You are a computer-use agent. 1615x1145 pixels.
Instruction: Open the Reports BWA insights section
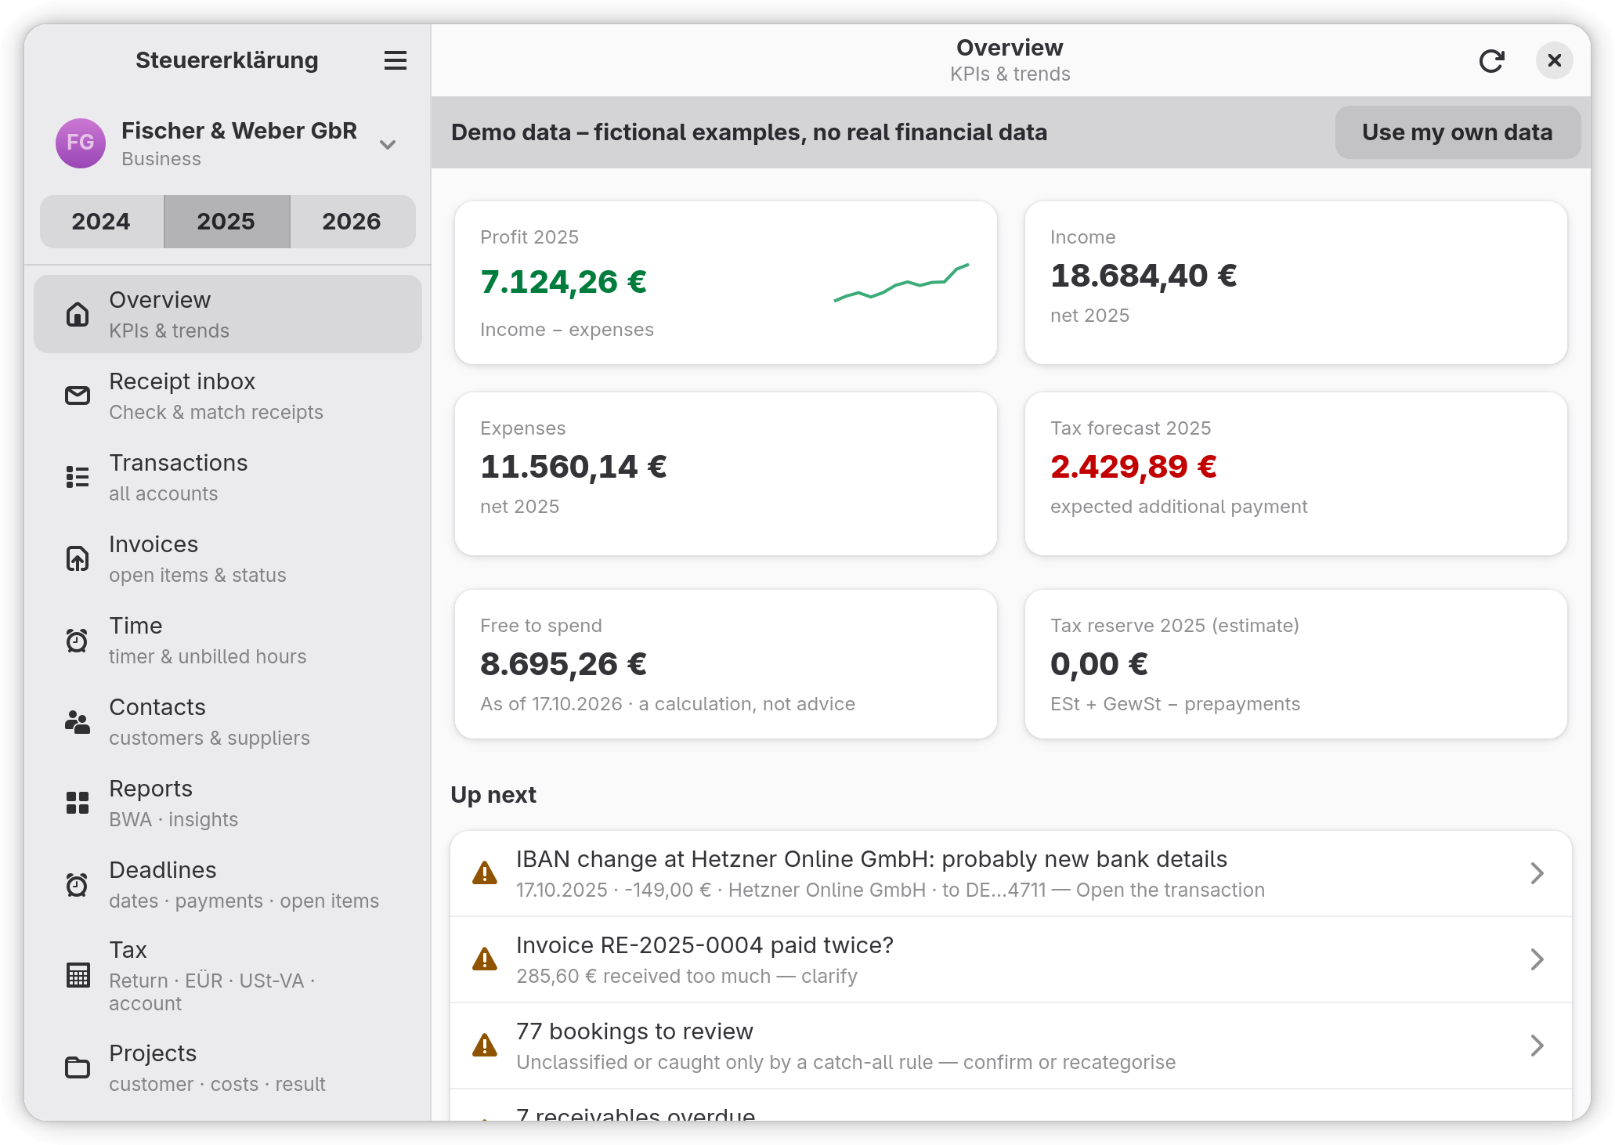(228, 803)
